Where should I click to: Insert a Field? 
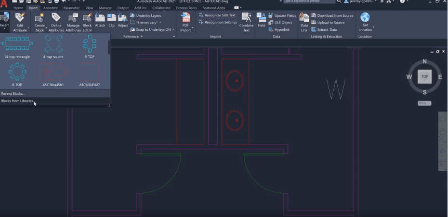261,20
